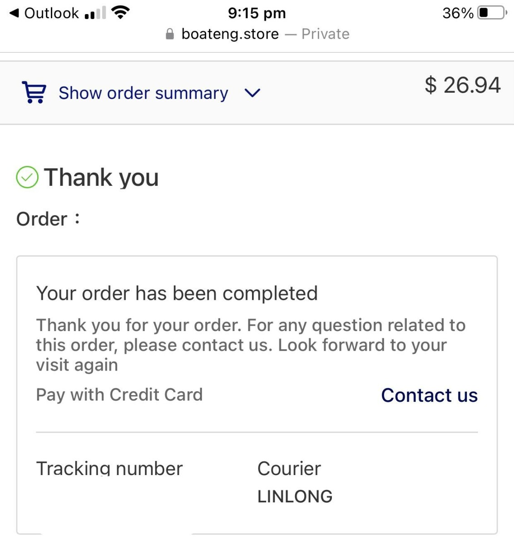This screenshot has height=545, width=514.
Task: Tap the green checkmark circle icon
Action: [x=27, y=177]
